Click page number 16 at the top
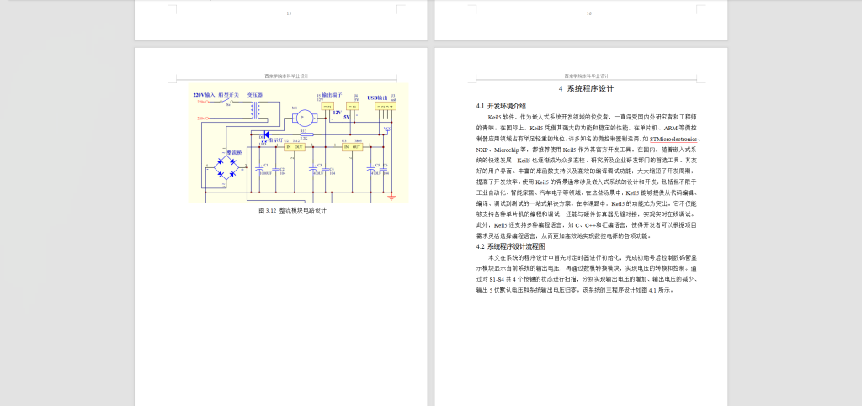Viewport: 862px width, 406px height. [588, 13]
